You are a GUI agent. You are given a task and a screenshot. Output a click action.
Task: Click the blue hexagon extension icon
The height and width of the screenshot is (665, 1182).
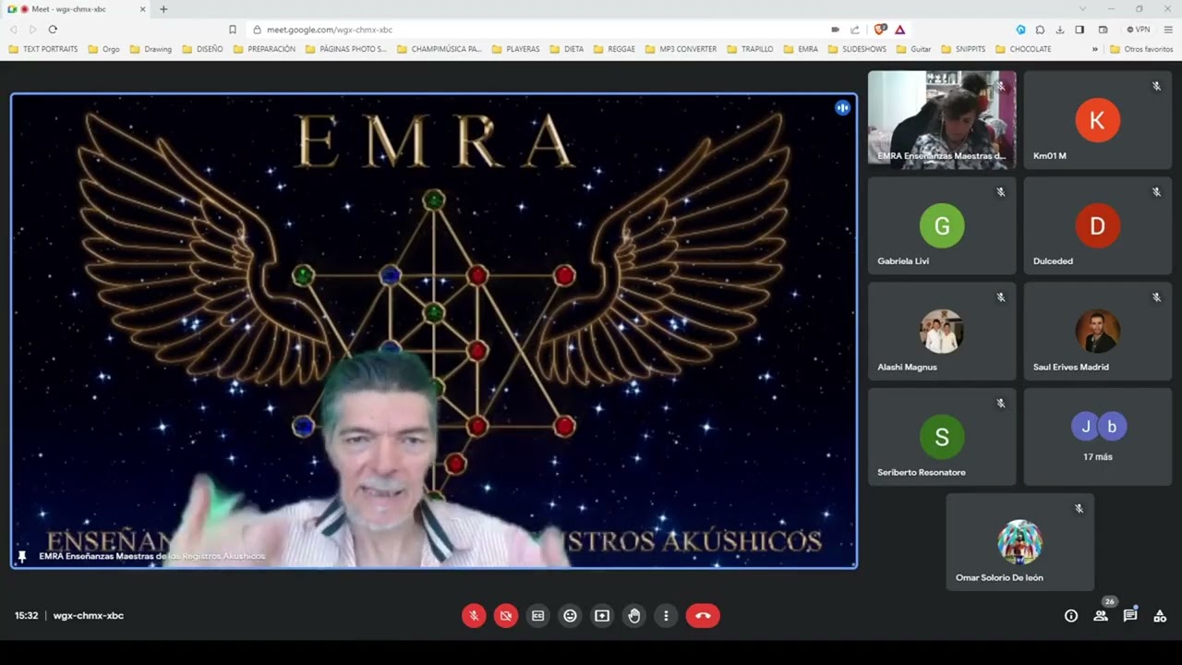coord(1020,30)
